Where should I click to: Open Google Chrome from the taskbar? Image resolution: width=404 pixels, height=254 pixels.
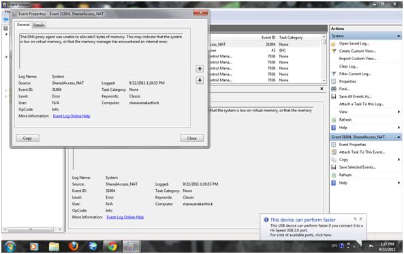[112, 246]
